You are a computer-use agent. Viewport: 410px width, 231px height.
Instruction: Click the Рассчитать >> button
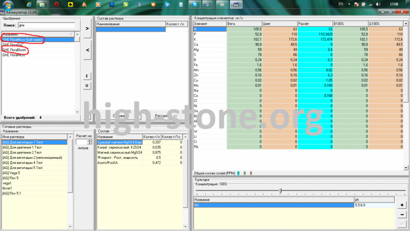[166, 116]
